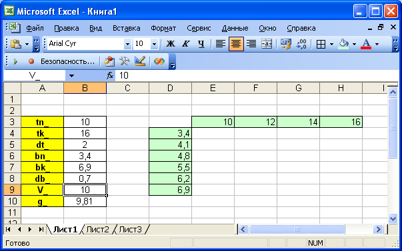Open Font Color dropdown arrow
This screenshot has width=402, height=251.
377,45
